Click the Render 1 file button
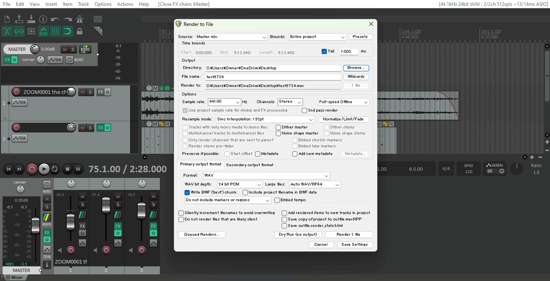550x281 pixels. tap(348, 235)
